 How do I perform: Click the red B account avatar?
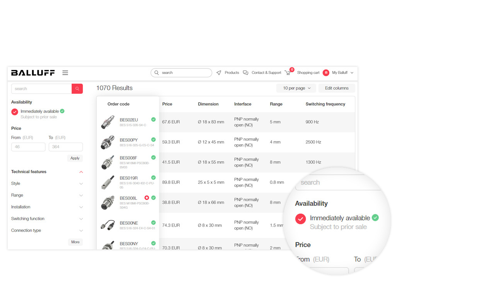tap(326, 73)
